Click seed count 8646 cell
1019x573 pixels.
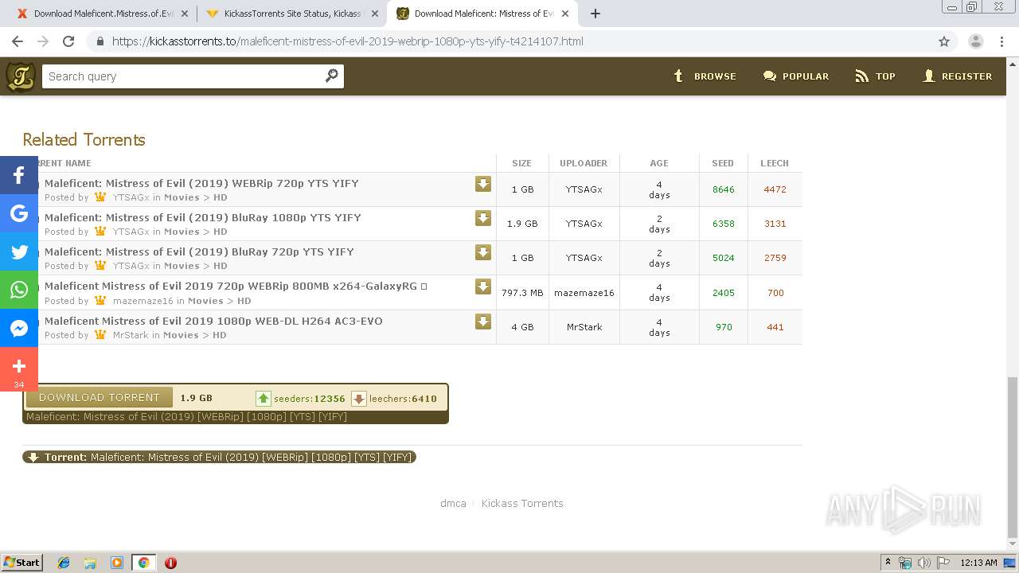(x=724, y=189)
